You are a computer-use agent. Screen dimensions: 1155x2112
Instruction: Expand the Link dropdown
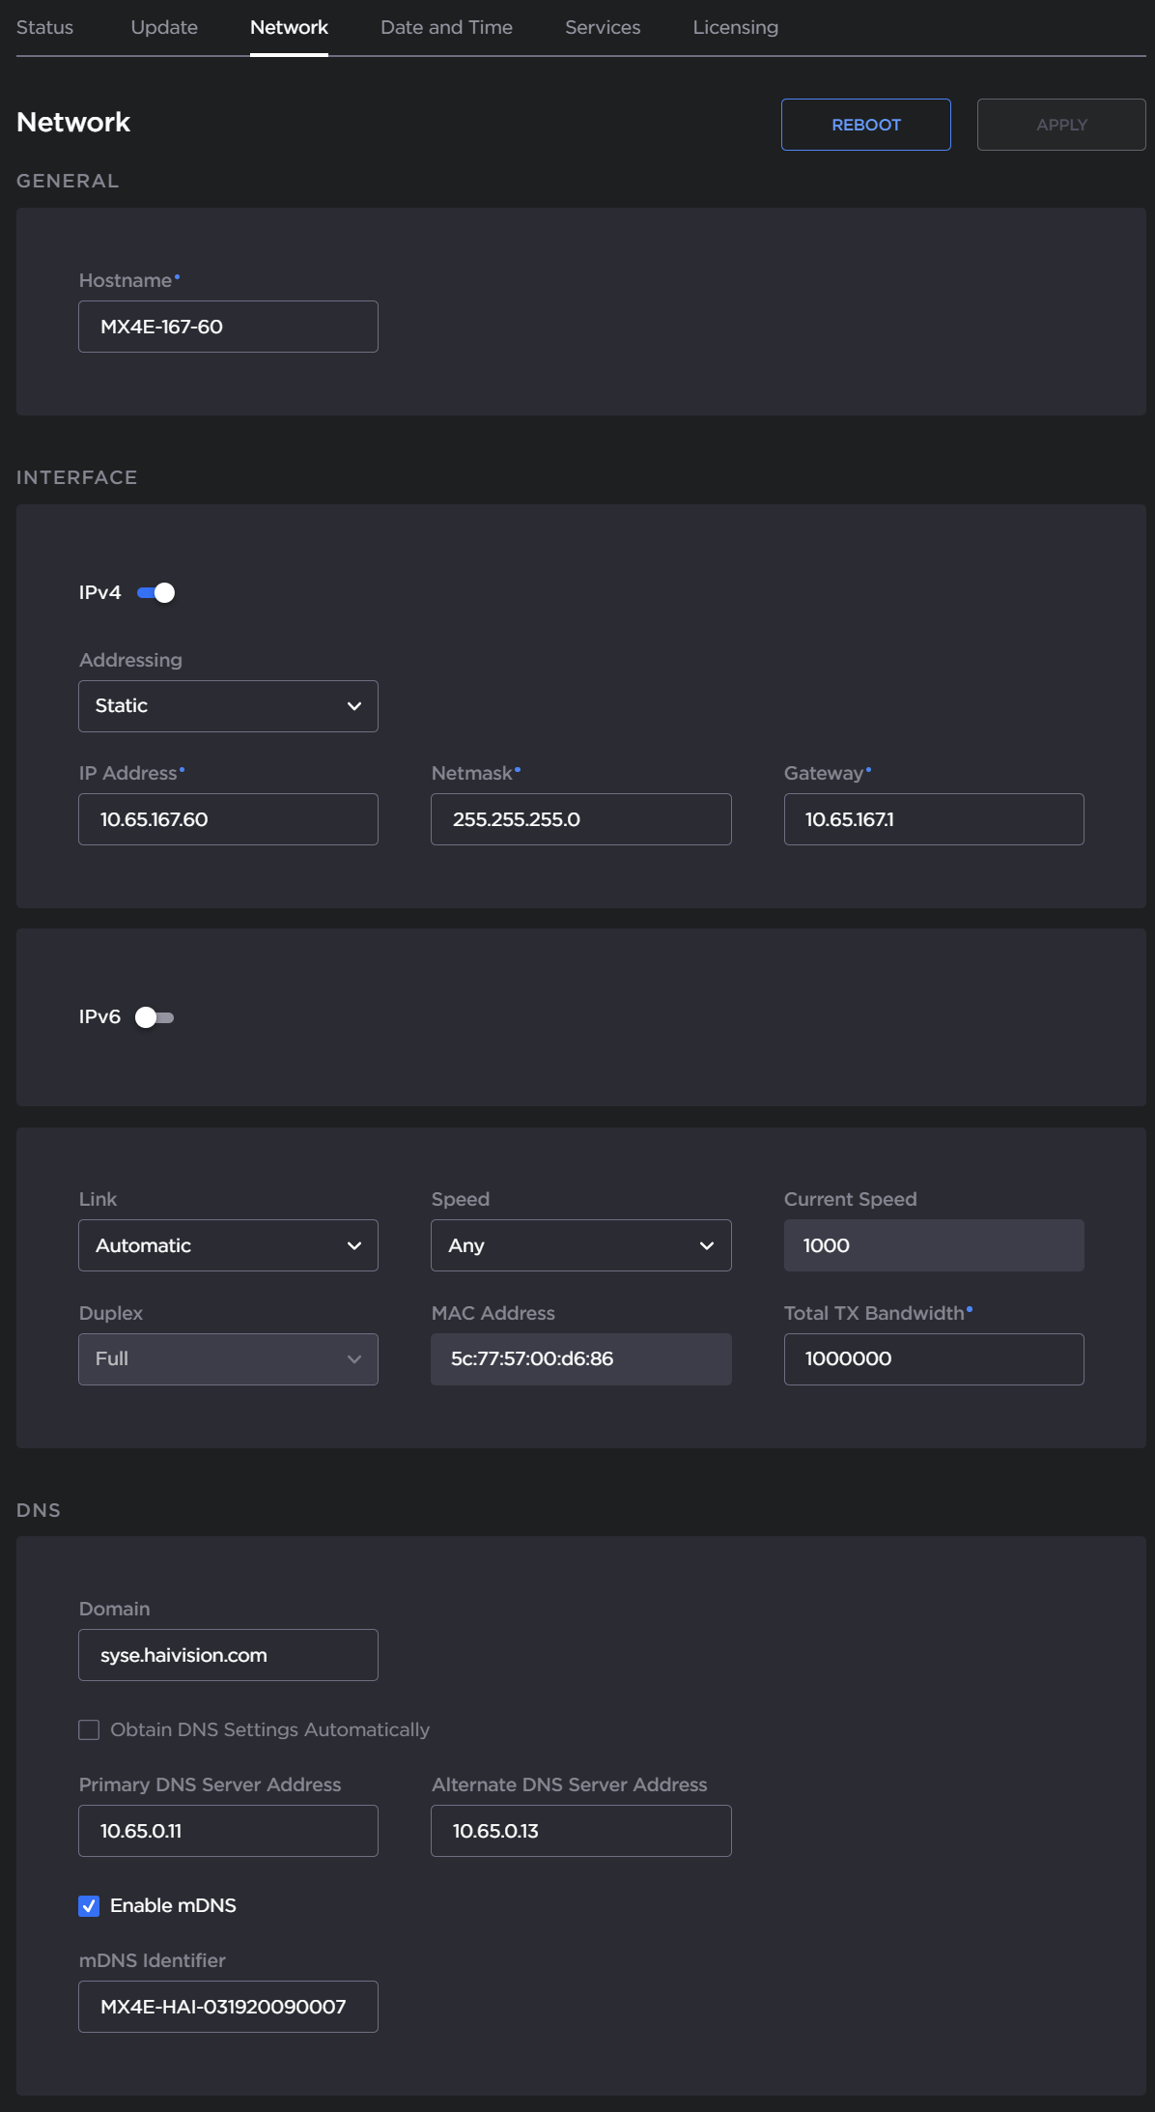[x=228, y=1245]
